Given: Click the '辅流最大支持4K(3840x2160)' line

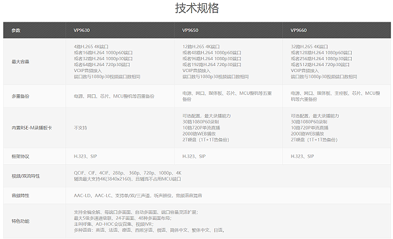Looking at the screenshot, I should pyautogui.click(x=127, y=179).
